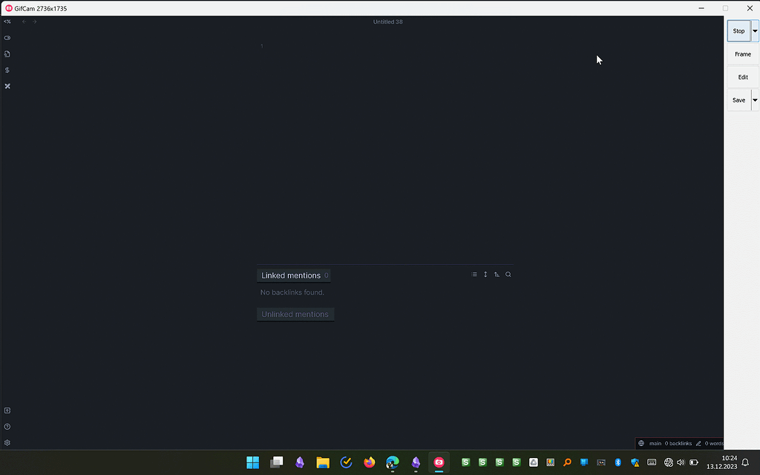Image resolution: width=760 pixels, height=475 pixels.
Task: Toggle collapse results in backlinks pane
Action: (475, 275)
